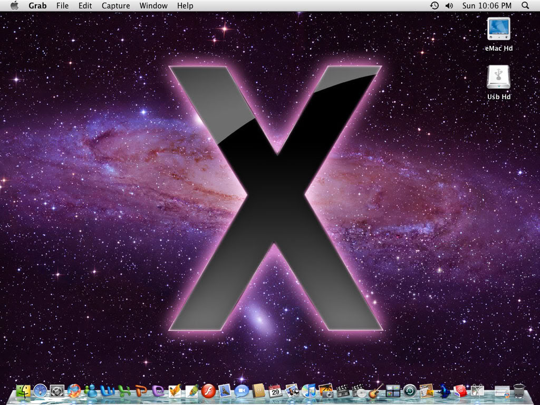This screenshot has width=540, height=405.
Task: Open the Edit menu
Action: click(x=85, y=6)
